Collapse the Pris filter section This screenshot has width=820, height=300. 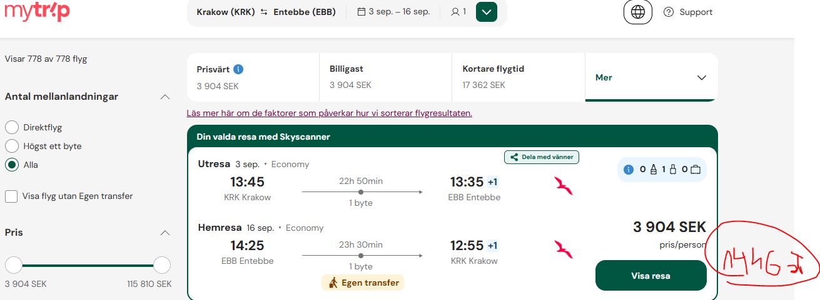[x=165, y=233]
